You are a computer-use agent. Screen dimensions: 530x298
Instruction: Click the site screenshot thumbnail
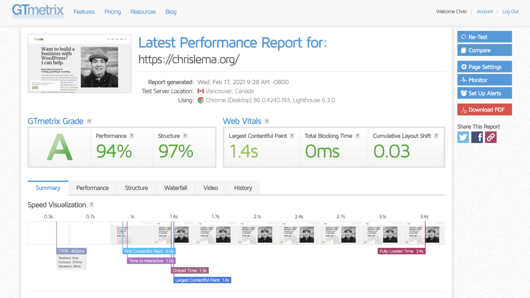point(79,64)
